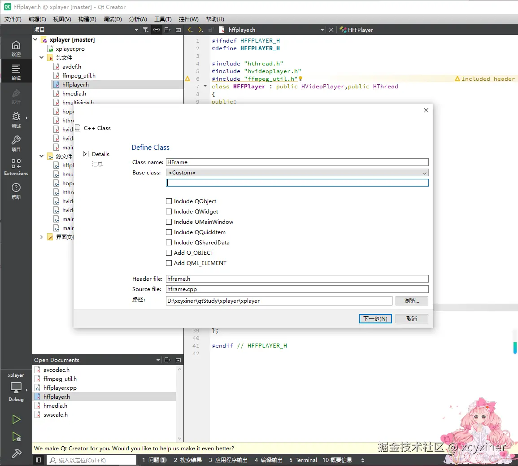The width and height of the screenshot is (518, 466).
Task: Click the Open Documents vertical scrollbar
Action: point(180,404)
